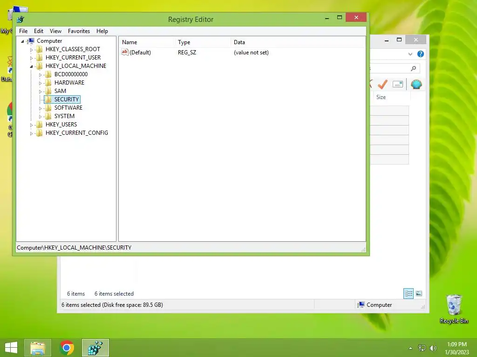Select BCD00000000 key
Image resolution: width=477 pixels, height=357 pixels.
click(x=71, y=74)
